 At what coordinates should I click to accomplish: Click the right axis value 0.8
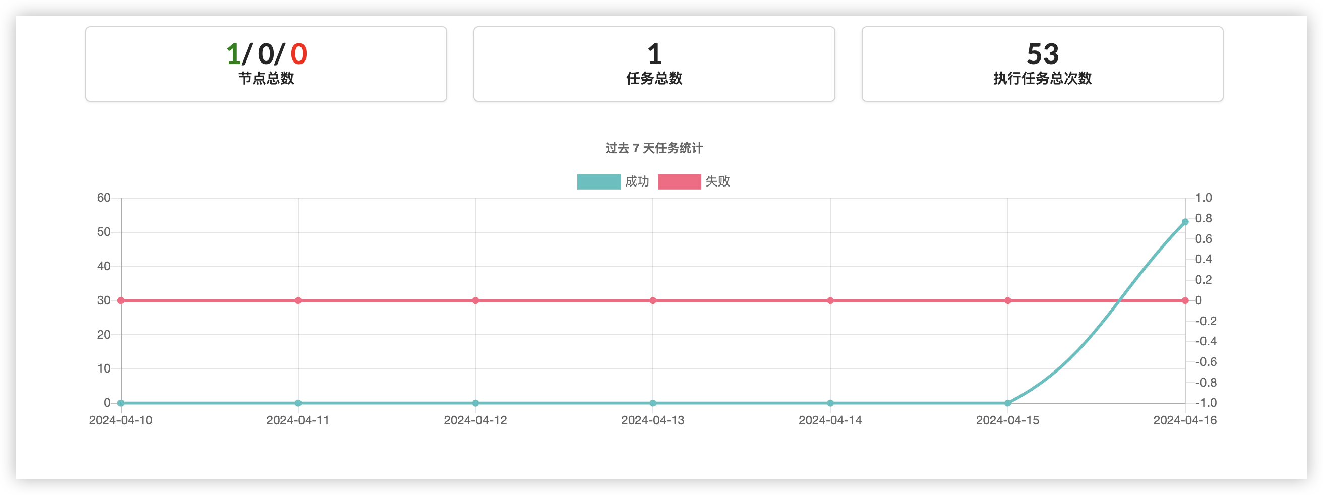[x=1204, y=218]
